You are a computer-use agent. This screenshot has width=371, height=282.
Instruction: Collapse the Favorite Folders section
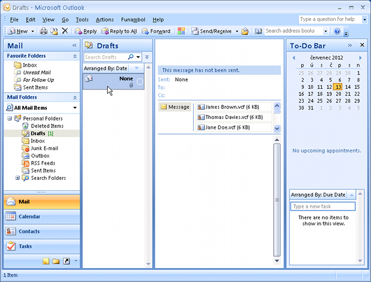[74, 56]
